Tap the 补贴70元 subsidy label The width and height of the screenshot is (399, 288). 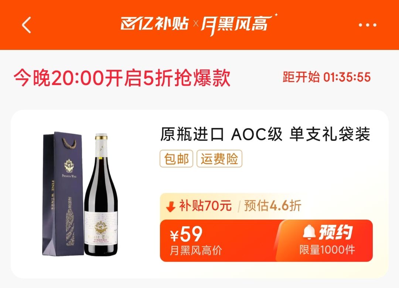coord(205,206)
